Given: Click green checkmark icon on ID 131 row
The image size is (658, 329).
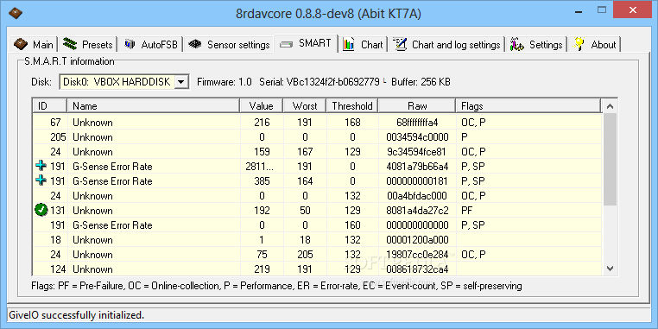Looking at the screenshot, I should coord(41,210).
